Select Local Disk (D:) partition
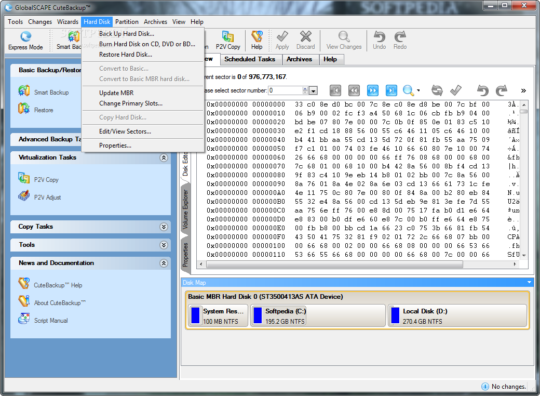Screen dimensions: 540x396 click(x=457, y=315)
